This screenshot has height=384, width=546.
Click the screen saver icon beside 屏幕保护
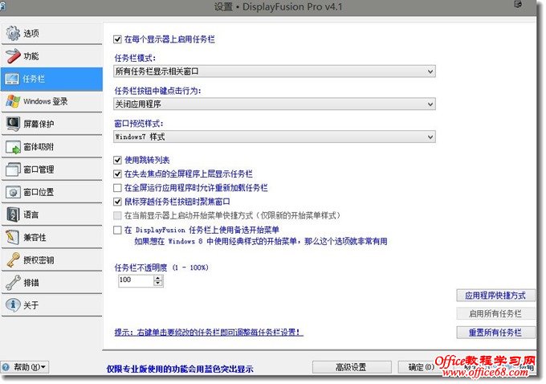pyautogui.click(x=13, y=124)
